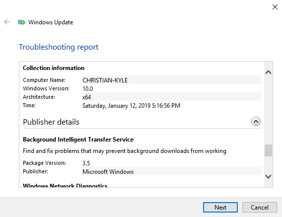Click the Time: label
The width and height of the screenshot is (282, 217).
[x=29, y=105]
